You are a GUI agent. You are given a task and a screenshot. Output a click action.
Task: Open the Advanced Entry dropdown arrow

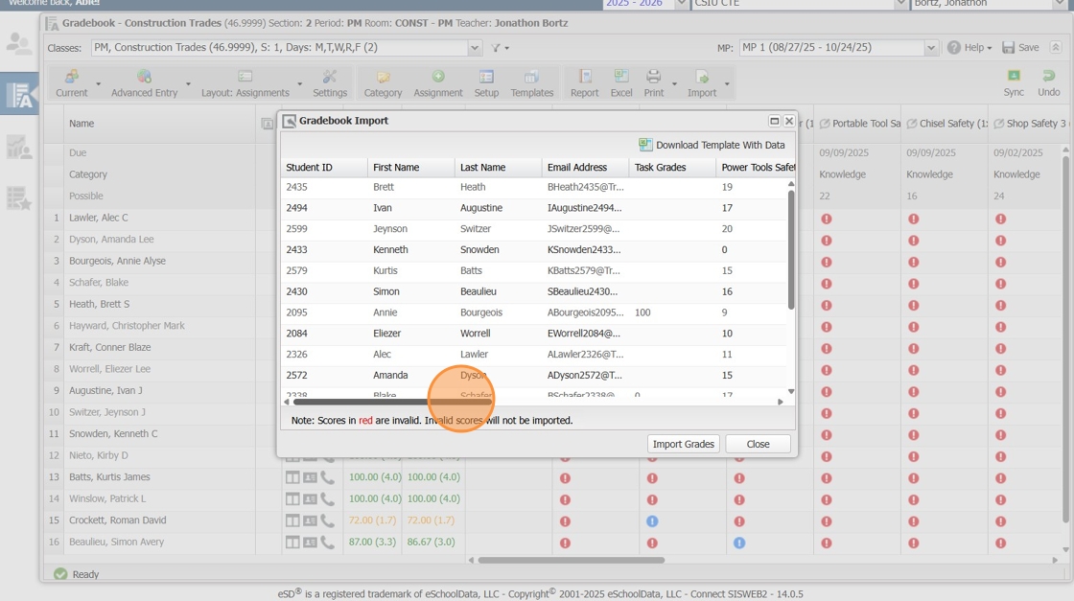pyautogui.click(x=188, y=84)
